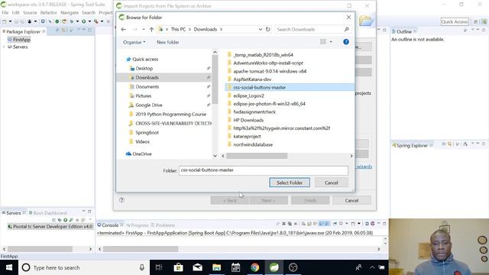The image size is (489, 275).
Task: Open the import wizard help icon
Action: (121, 200)
